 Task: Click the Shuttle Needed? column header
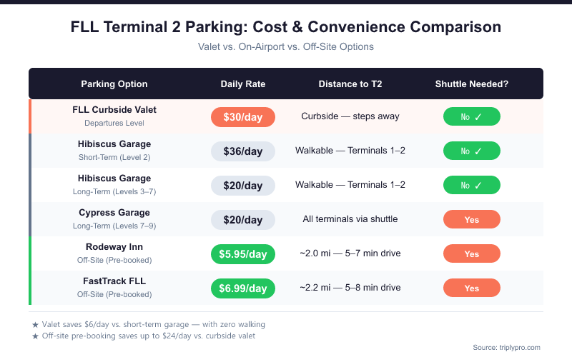tap(471, 84)
